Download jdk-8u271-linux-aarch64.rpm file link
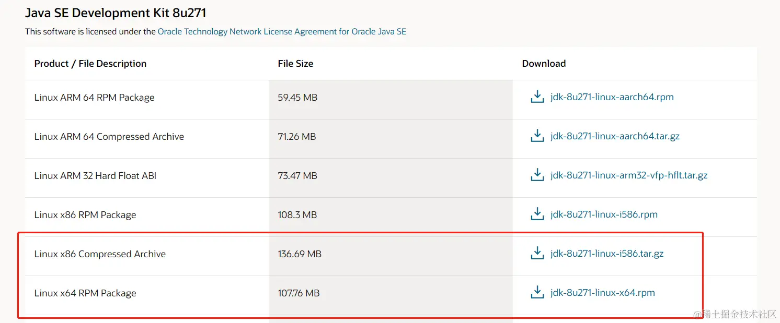The width and height of the screenshot is (780, 323). (612, 97)
